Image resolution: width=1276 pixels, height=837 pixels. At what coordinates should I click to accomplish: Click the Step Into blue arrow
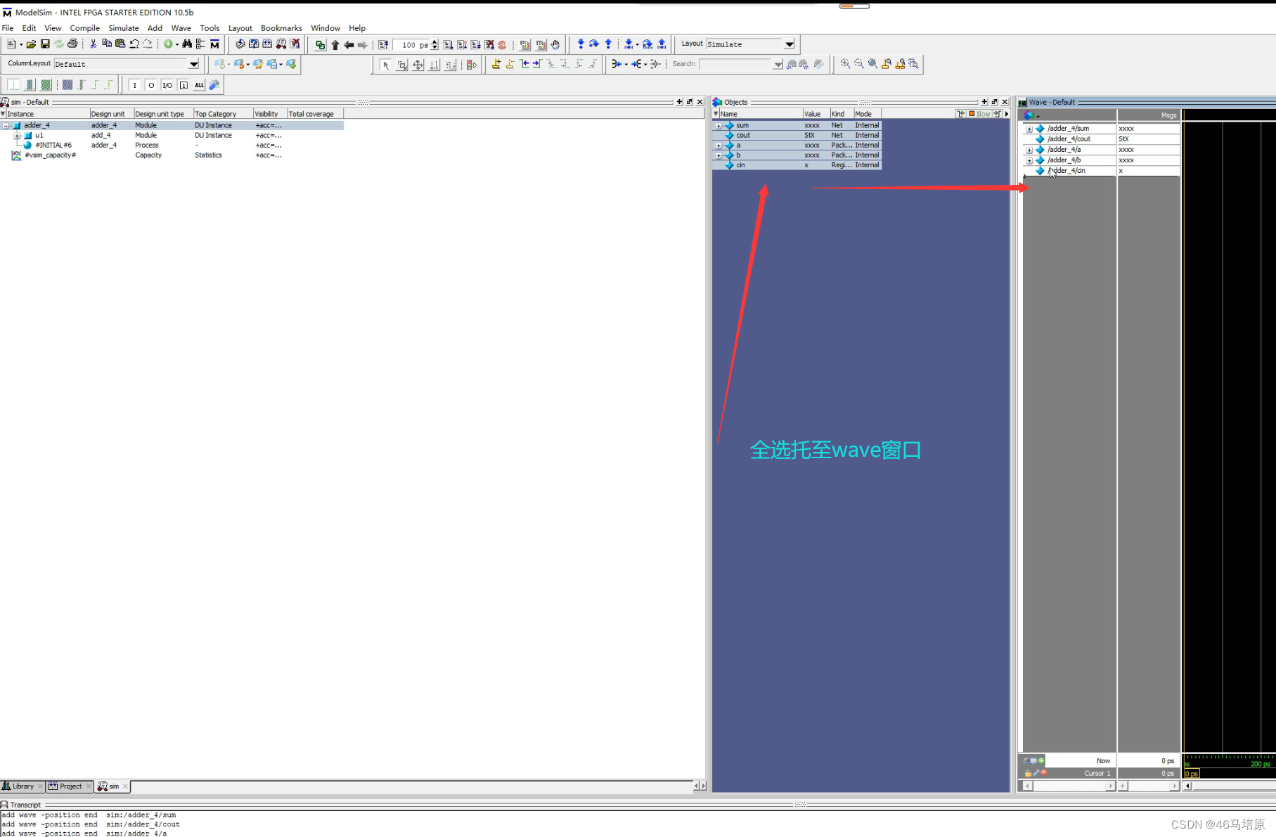(581, 44)
